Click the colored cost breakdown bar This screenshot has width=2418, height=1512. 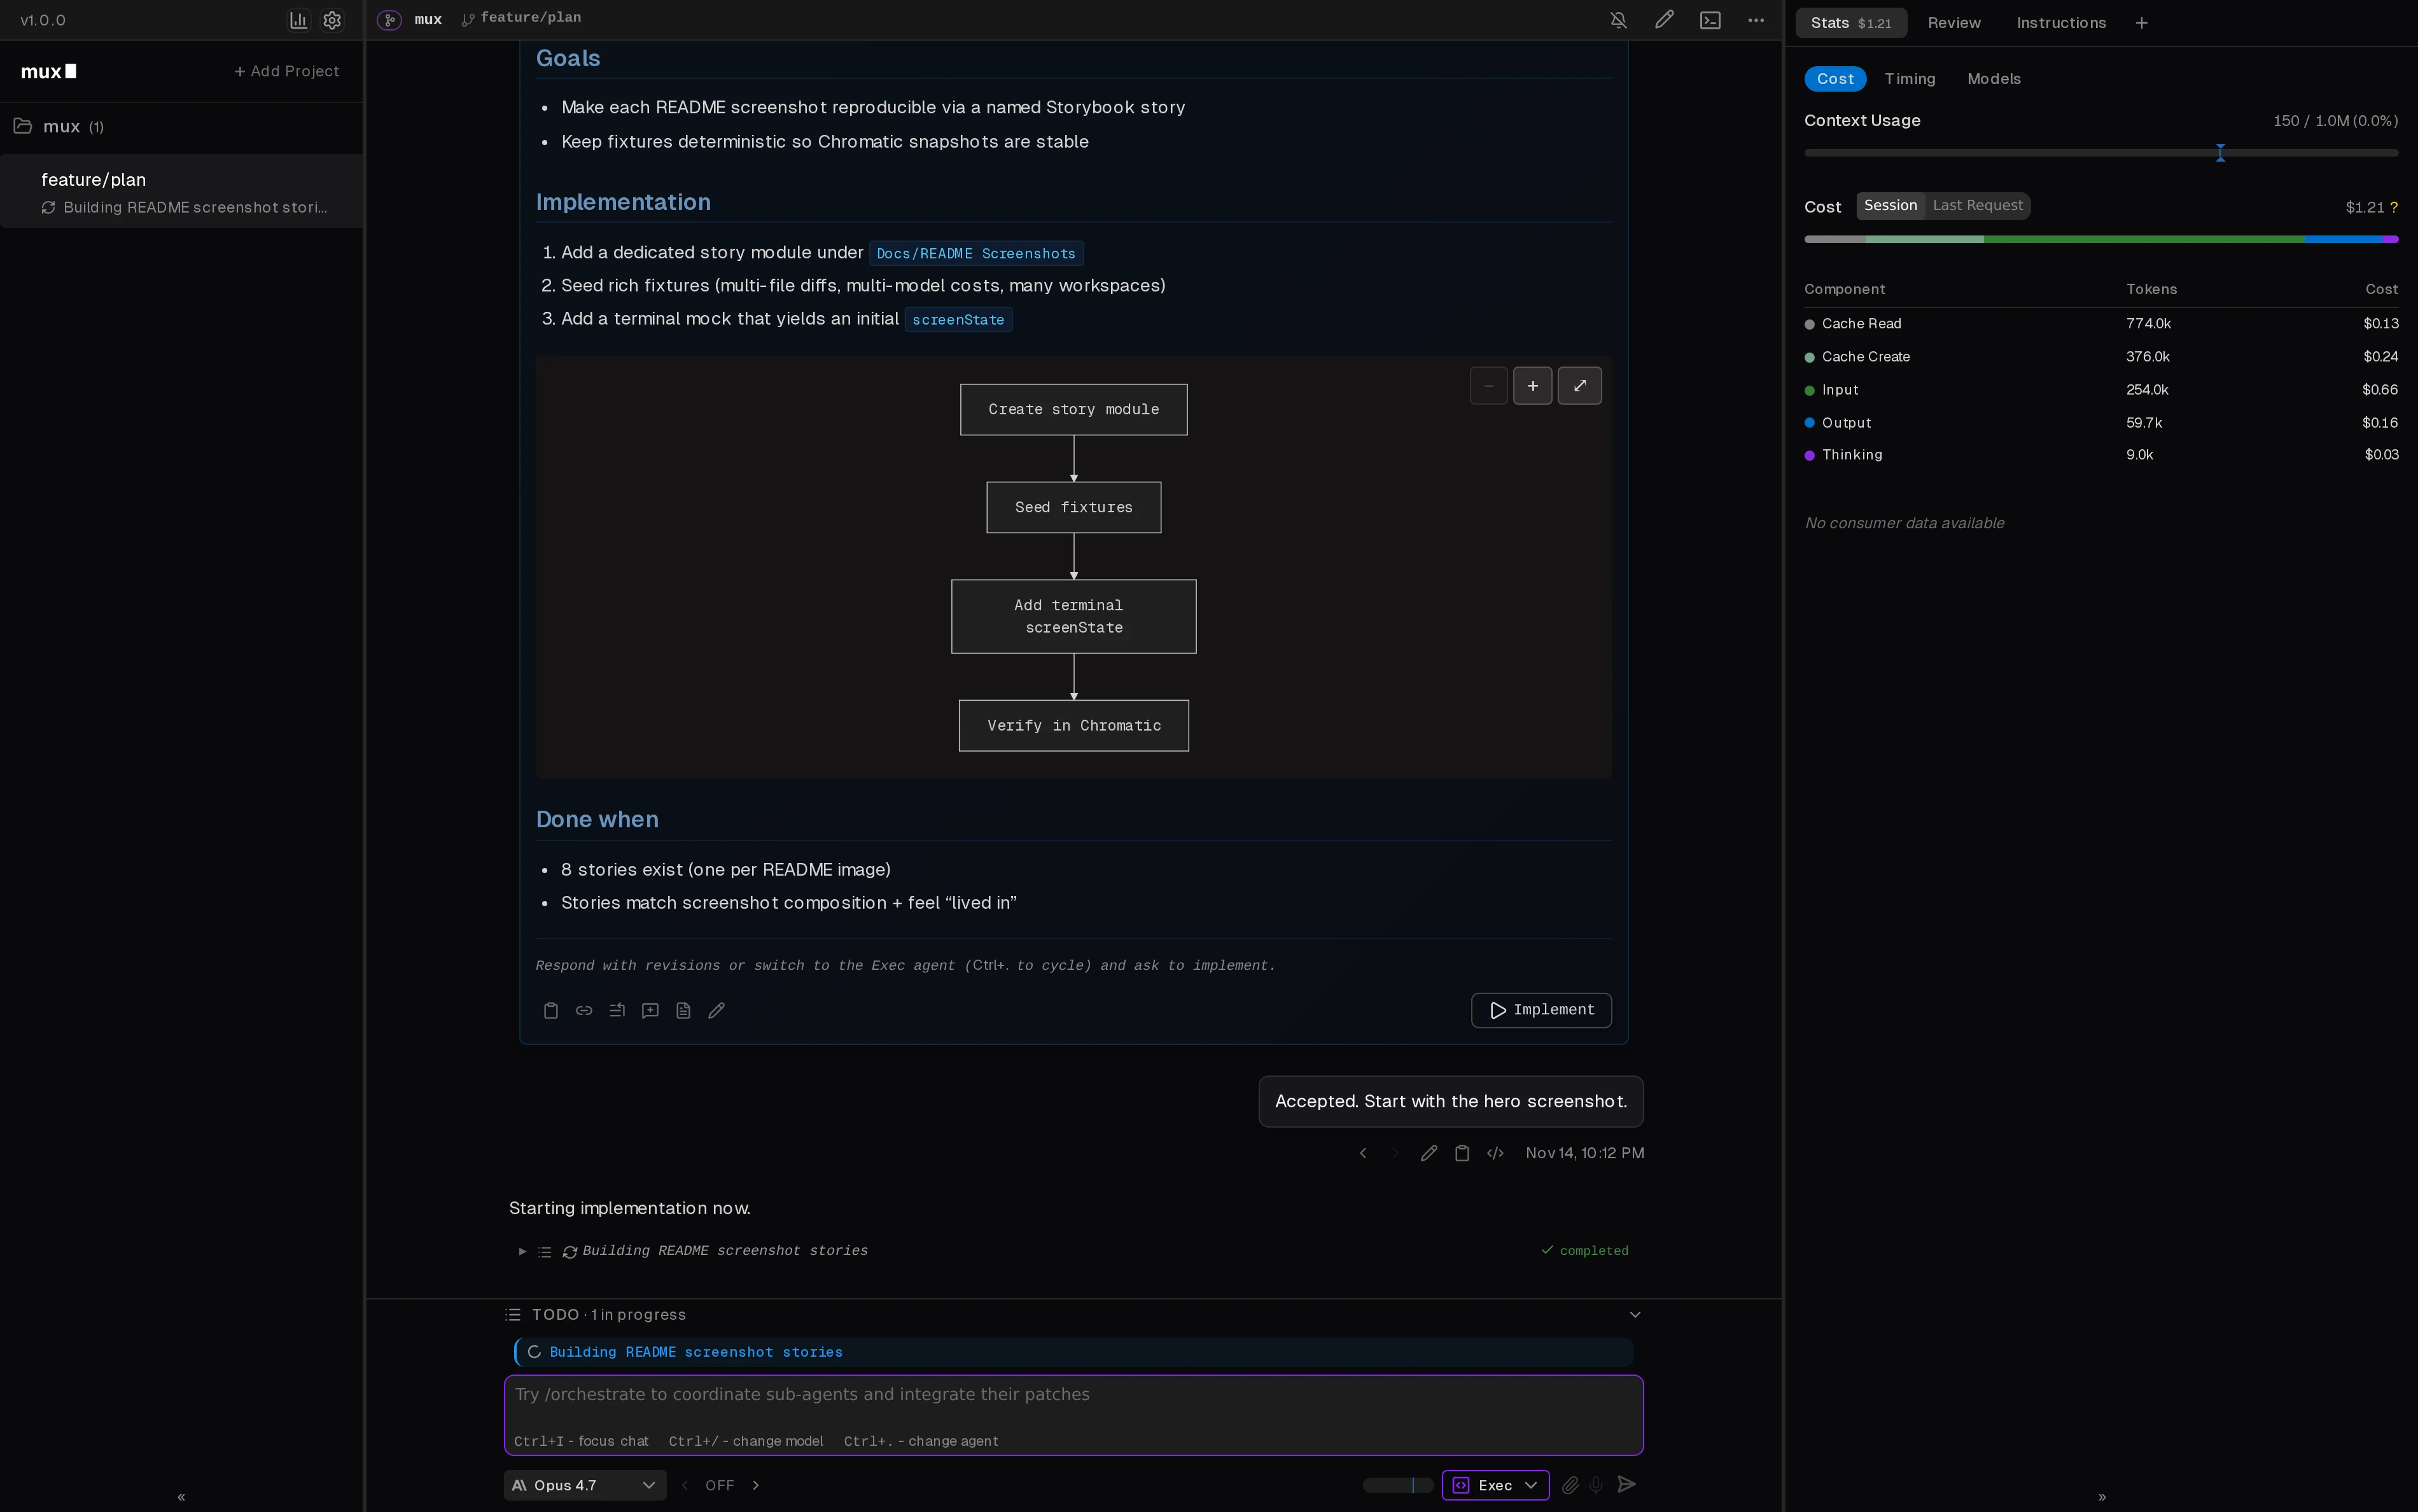[2101, 239]
